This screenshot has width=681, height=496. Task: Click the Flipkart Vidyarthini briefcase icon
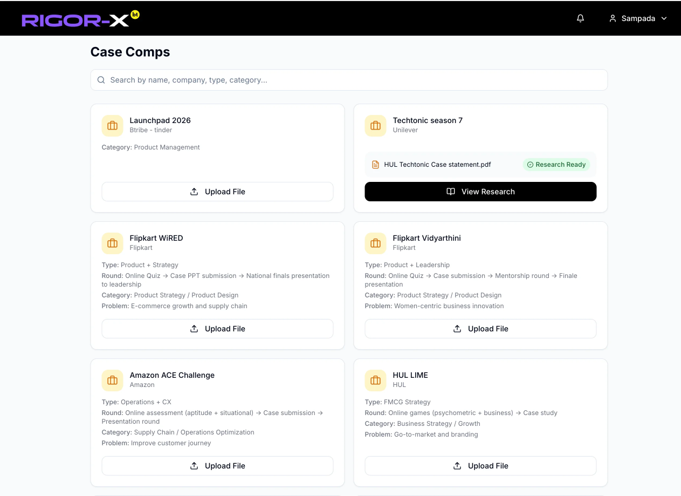375,243
